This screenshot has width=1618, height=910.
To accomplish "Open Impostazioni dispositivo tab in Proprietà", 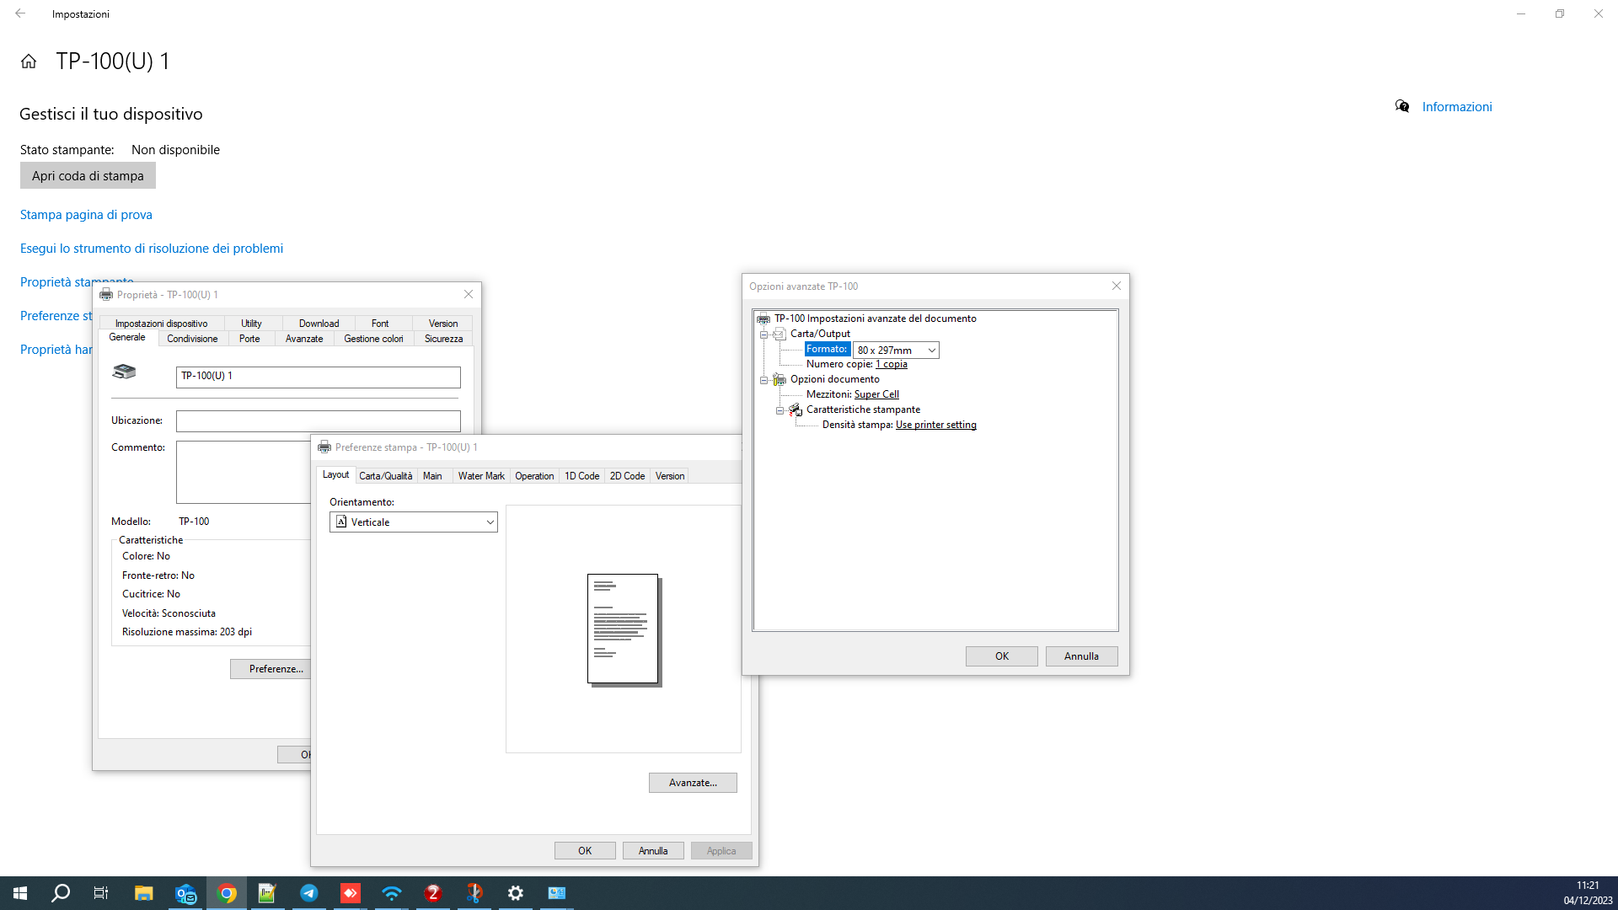I will point(161,324).
